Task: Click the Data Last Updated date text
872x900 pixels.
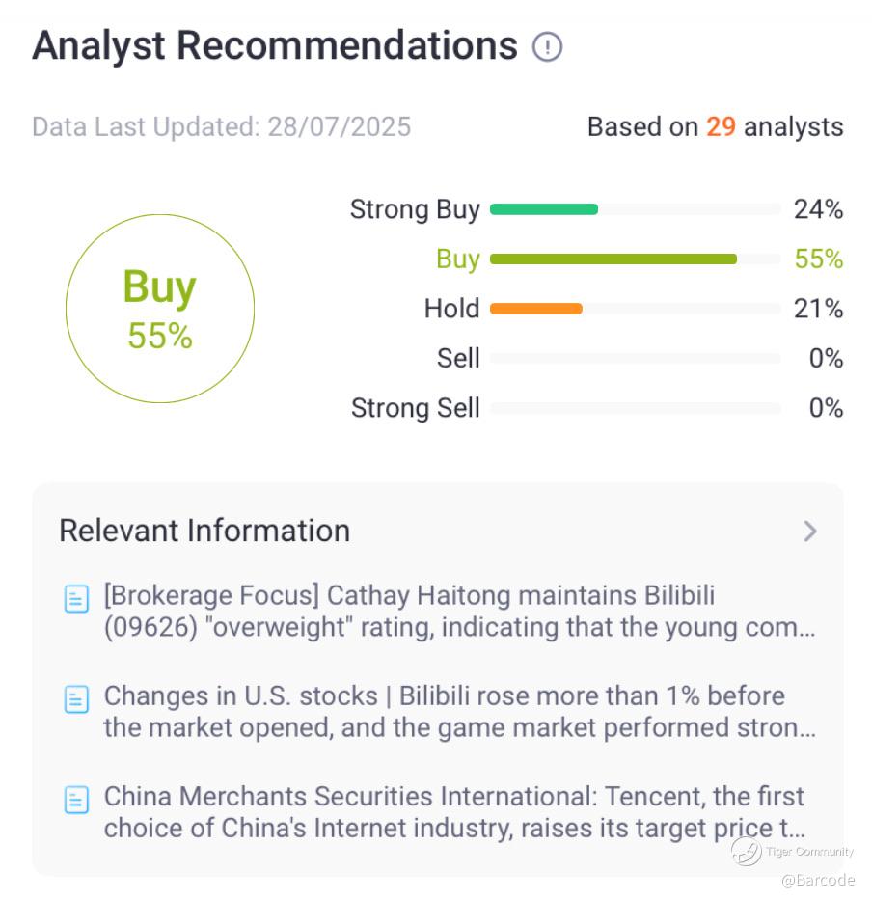Action: pos(222,126)
